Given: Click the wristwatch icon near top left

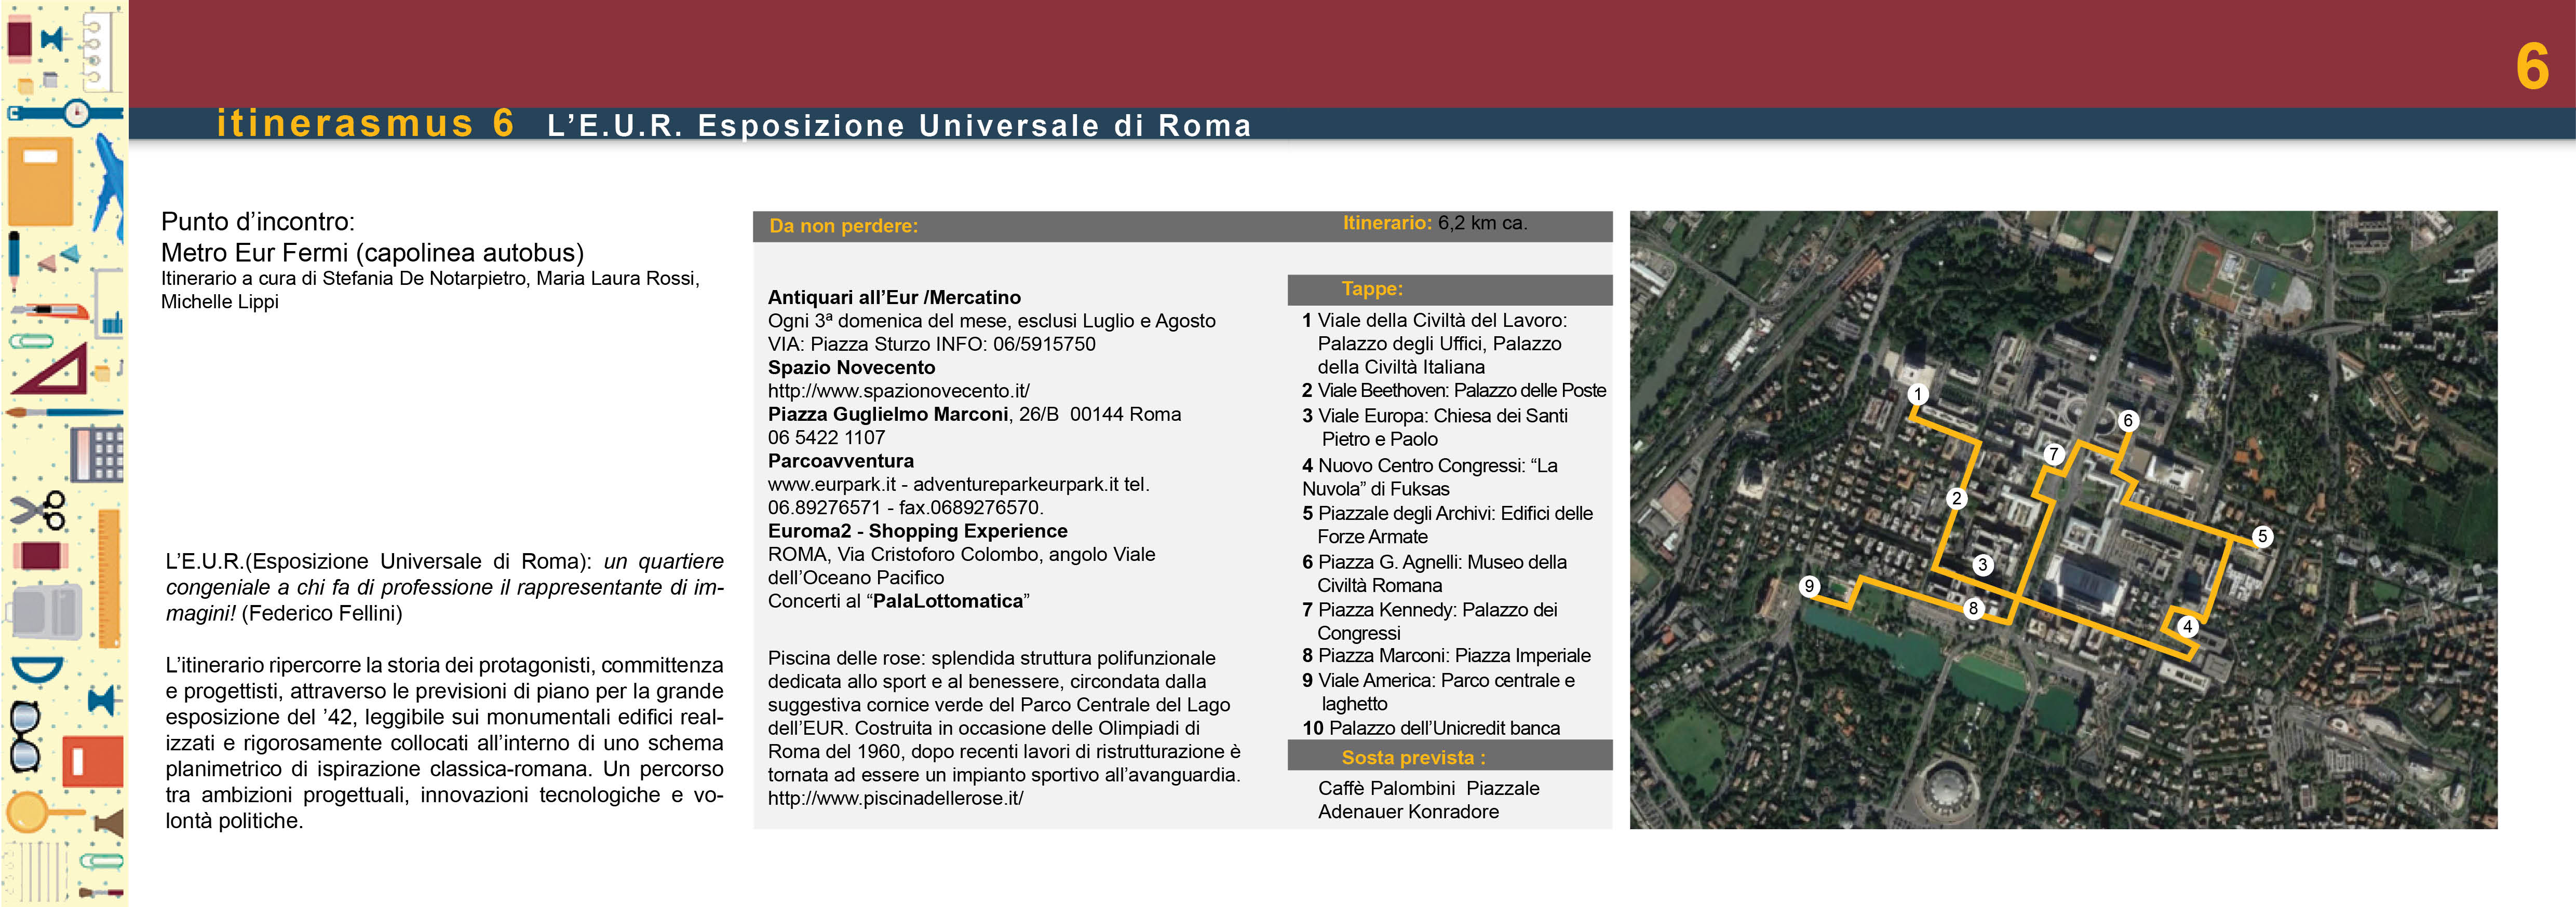Looking at the screenshot, I should pos(76,113).
